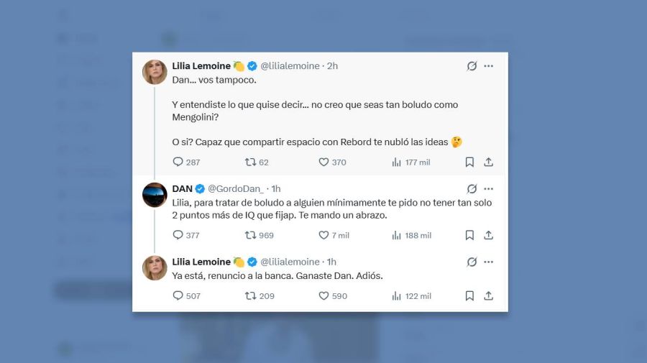647x363 pixels.
Task: Share Lilia Lemoine's first tweet
Action: (x=489, y=162)
